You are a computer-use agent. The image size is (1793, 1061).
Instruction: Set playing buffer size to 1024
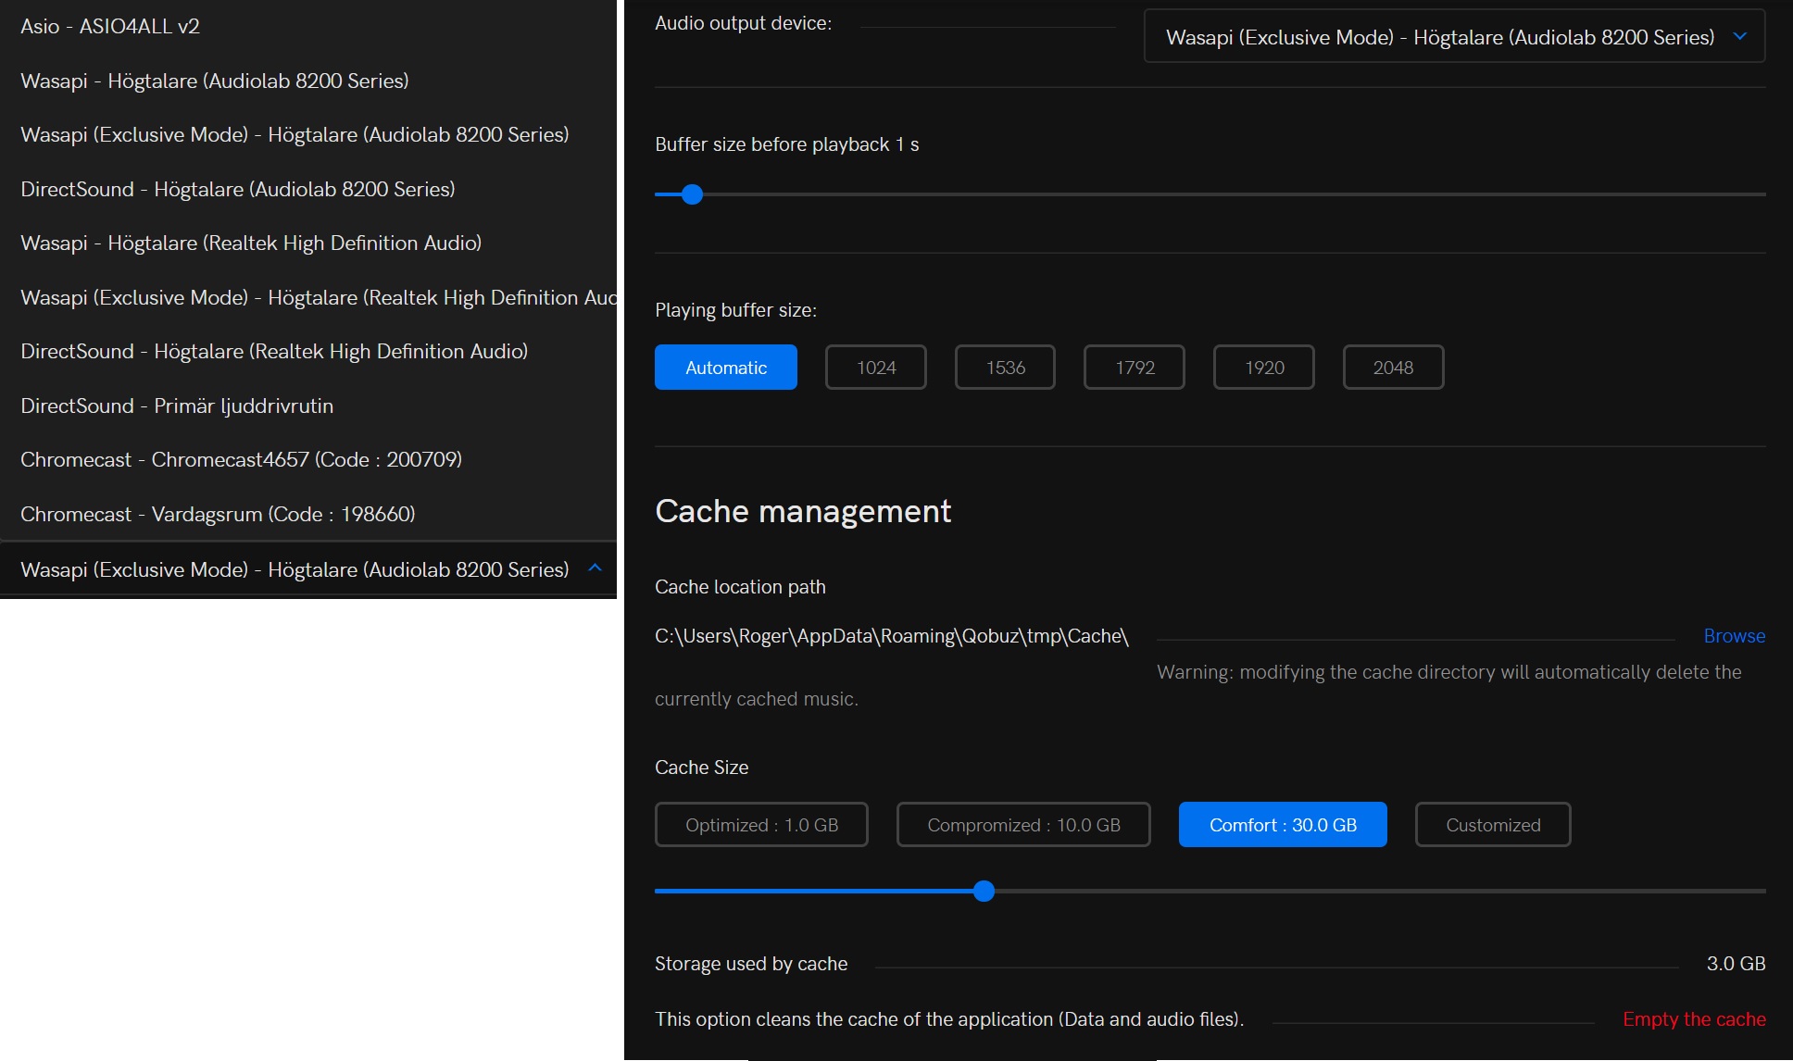click(x=875, y=368)
